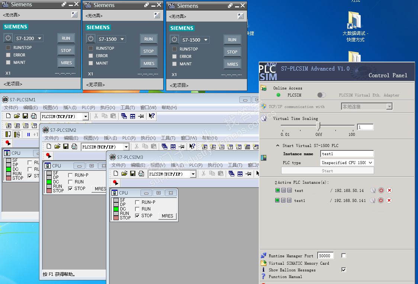Open PLC(P) menu in S7-PLCSIM1
Viewport: 418px width, 284px height.
tap(88, 108)
